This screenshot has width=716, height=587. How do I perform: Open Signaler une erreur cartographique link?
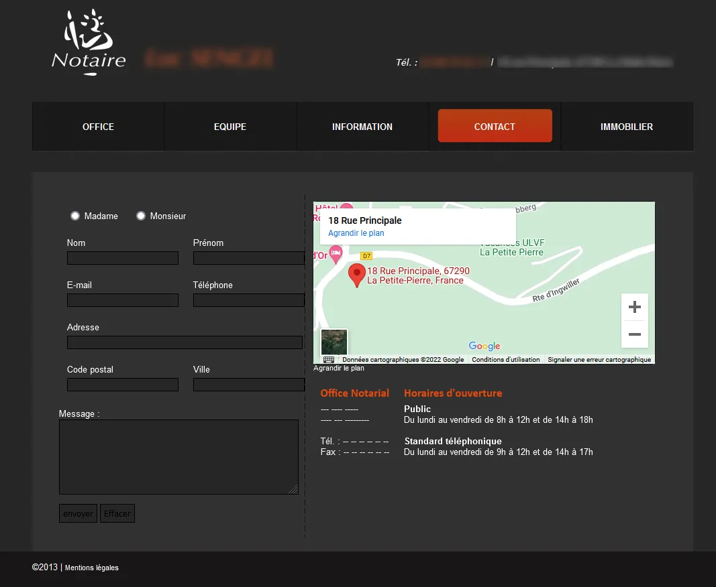tap(599, 360)
